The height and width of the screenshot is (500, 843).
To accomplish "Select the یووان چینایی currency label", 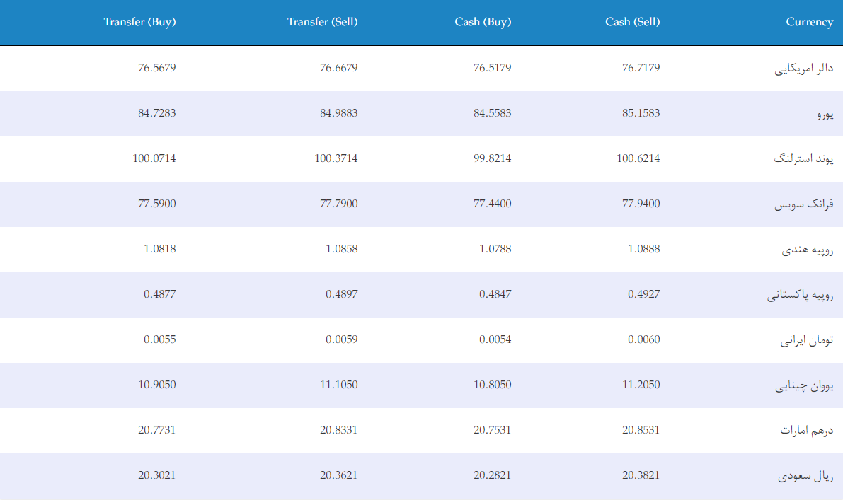I will (x=804, y=385).
